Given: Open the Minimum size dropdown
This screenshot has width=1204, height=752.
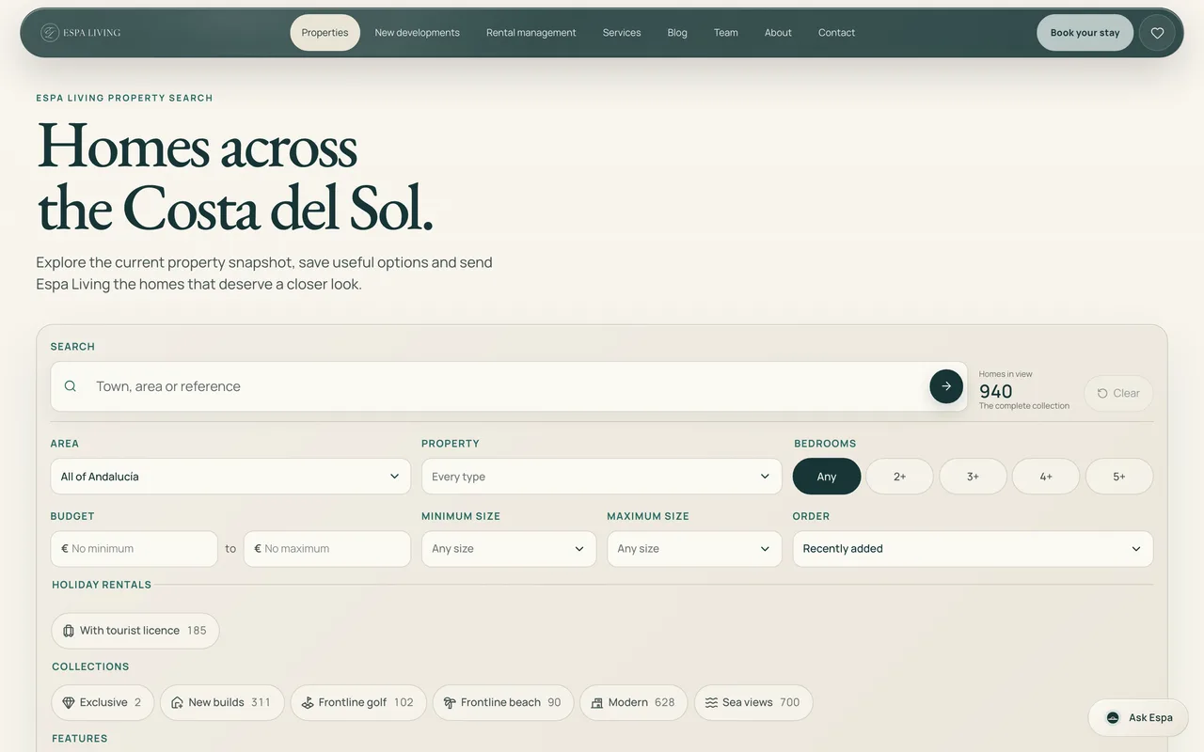Looking at the screenshot, I should (x=509, y=549).
